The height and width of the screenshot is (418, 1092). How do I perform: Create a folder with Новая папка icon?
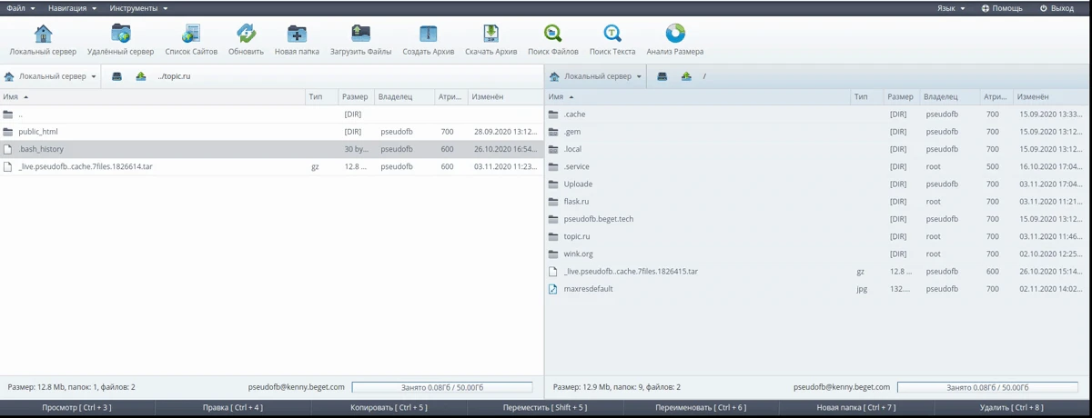(297, 35)
